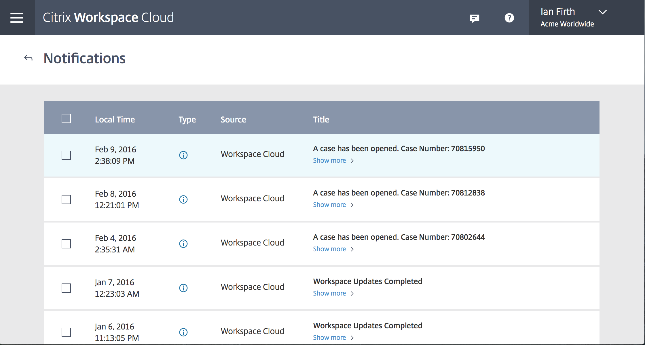This screenshot has height=345, width=645.
Task: Open the help question mark icon
Action: point(509,18)
